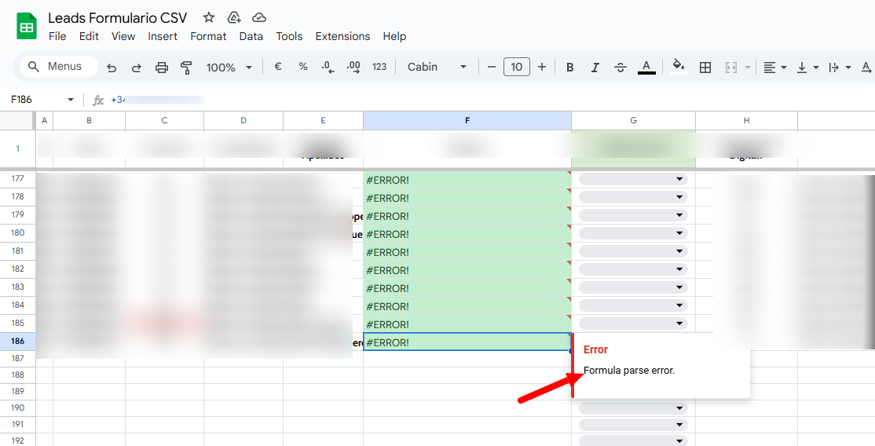Select column F header
This screenshot has width=875, height=446.
(467, 121)
